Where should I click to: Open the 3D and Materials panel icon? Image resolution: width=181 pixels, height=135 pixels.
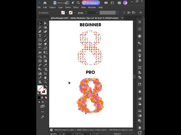click(140, 29)
